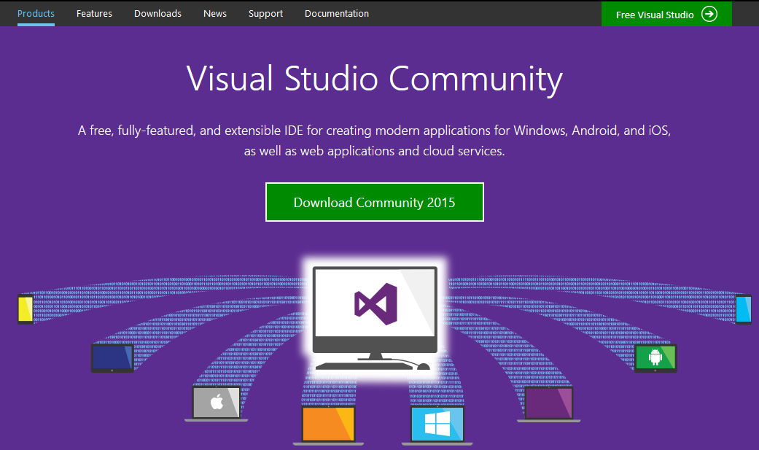Click the arrow circle icon in Free Visual Studio

point(709,14)
